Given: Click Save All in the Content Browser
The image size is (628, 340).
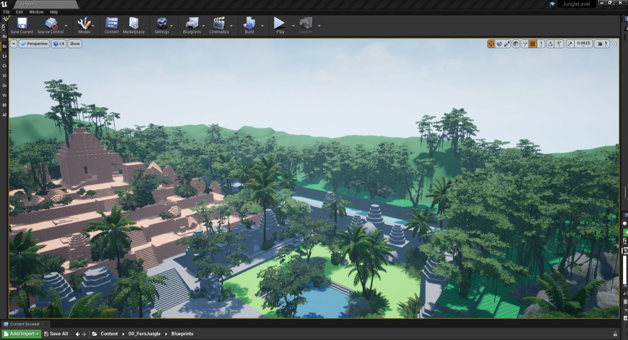Looking at the screenshot, I should click(55, 334).
